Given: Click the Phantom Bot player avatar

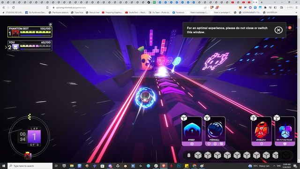Looking at the screenshot, I should point(15,33).
